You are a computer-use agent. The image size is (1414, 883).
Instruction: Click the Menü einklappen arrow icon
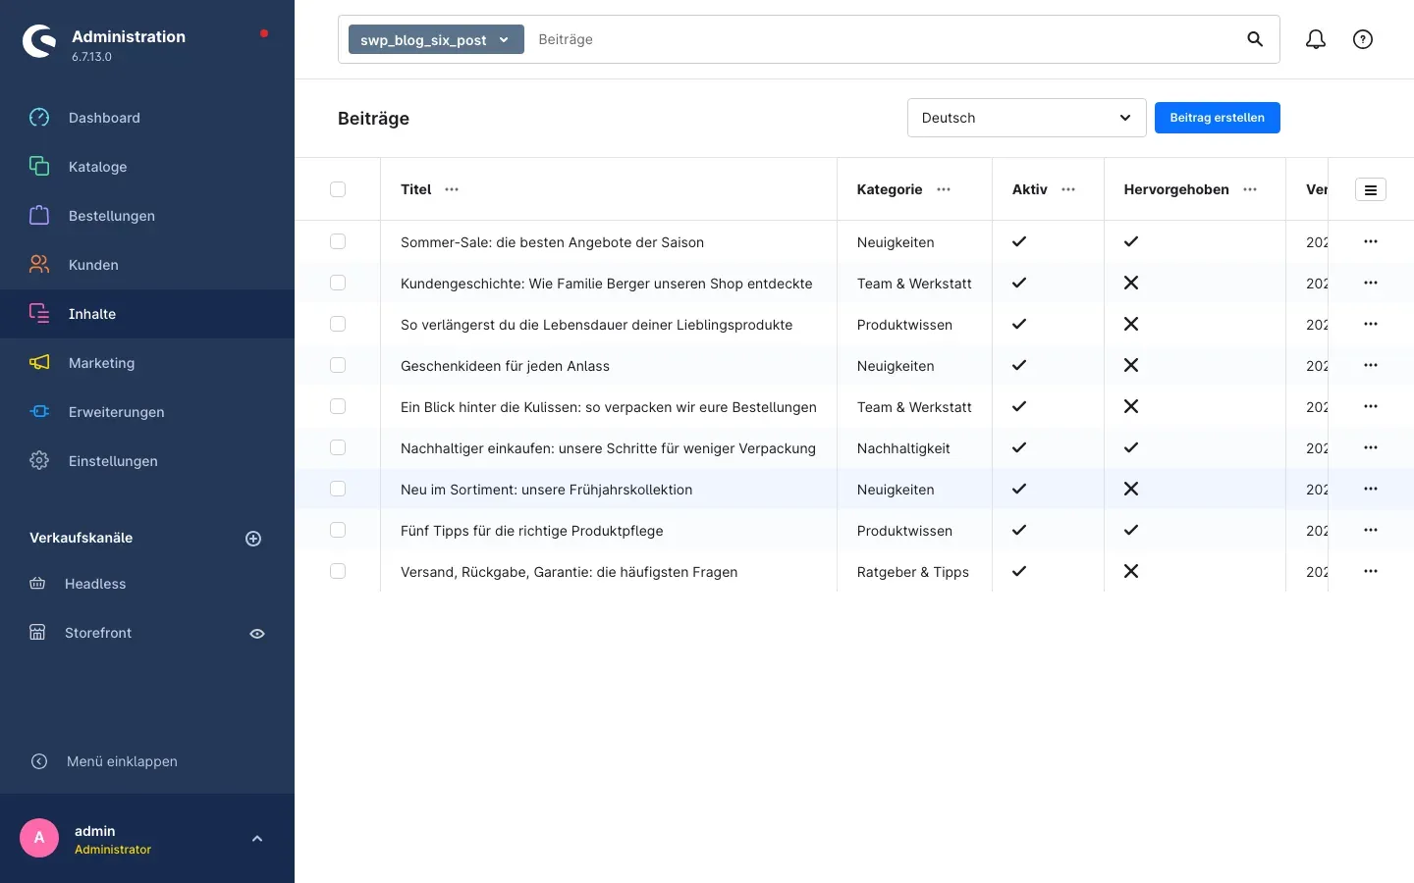pos(39,761)
